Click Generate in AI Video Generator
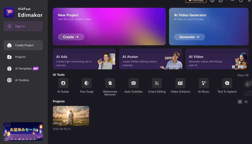The height and width of the screenshot is (144, 252). 189,37
